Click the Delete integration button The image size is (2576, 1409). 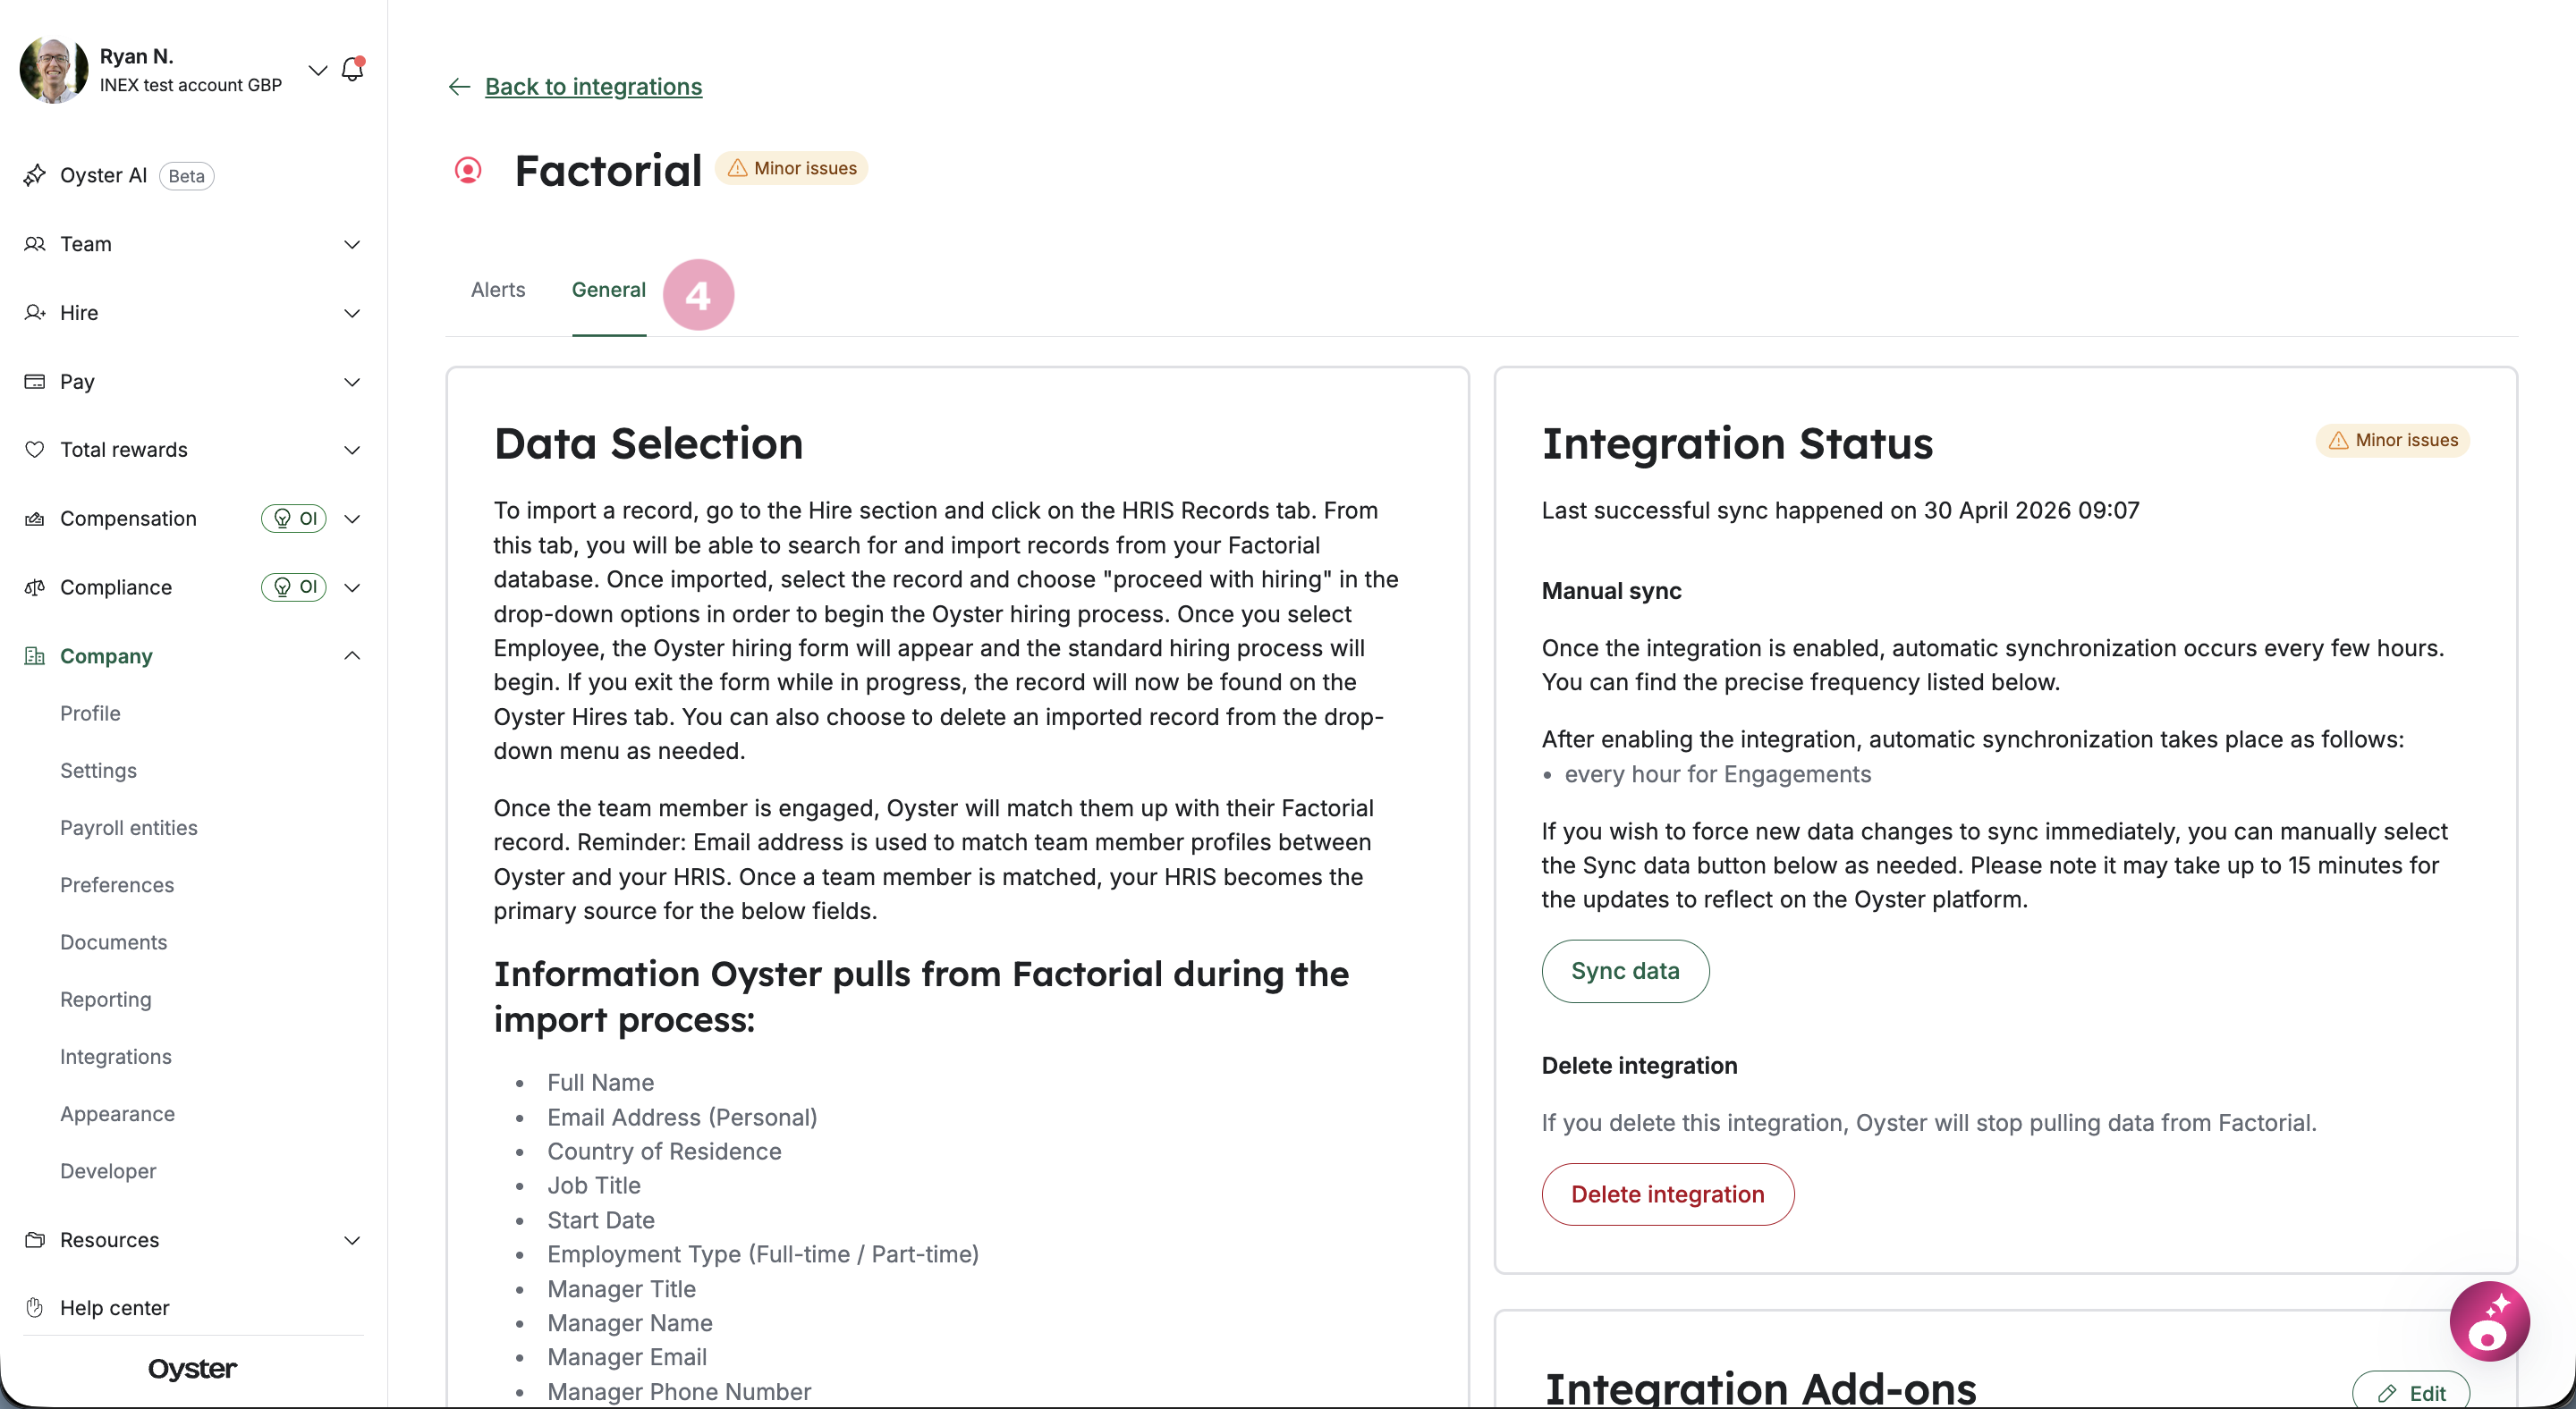click(1668, 1194)
